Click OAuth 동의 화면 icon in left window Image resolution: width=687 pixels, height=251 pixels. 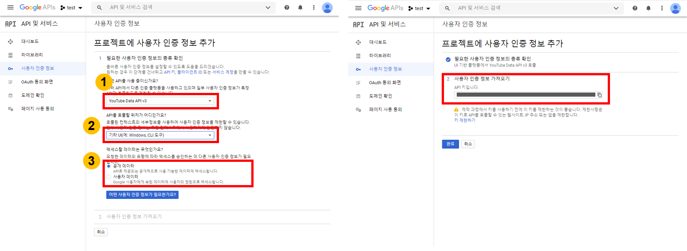[11, 82]
